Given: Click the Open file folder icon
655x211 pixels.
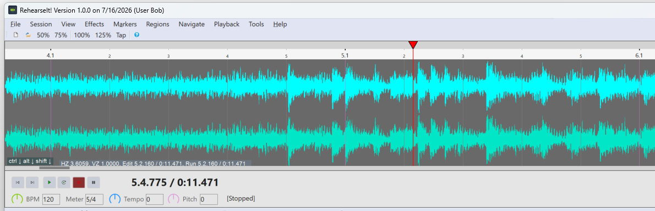Looking at the screenshot, I should coord(28,35).
